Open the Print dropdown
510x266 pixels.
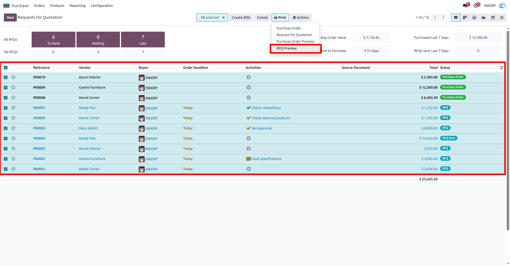pos(280,17)
